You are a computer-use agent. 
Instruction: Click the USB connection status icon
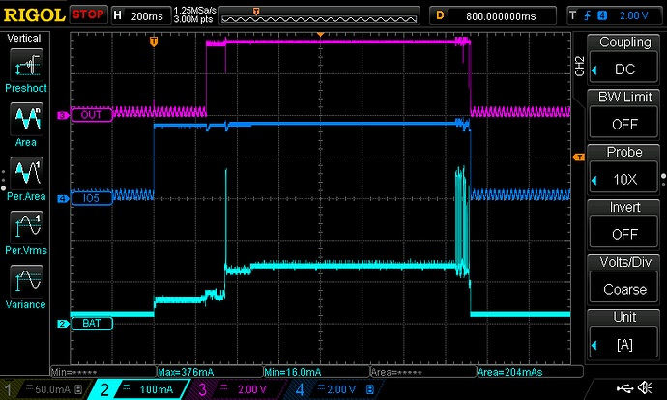[624, 387]
